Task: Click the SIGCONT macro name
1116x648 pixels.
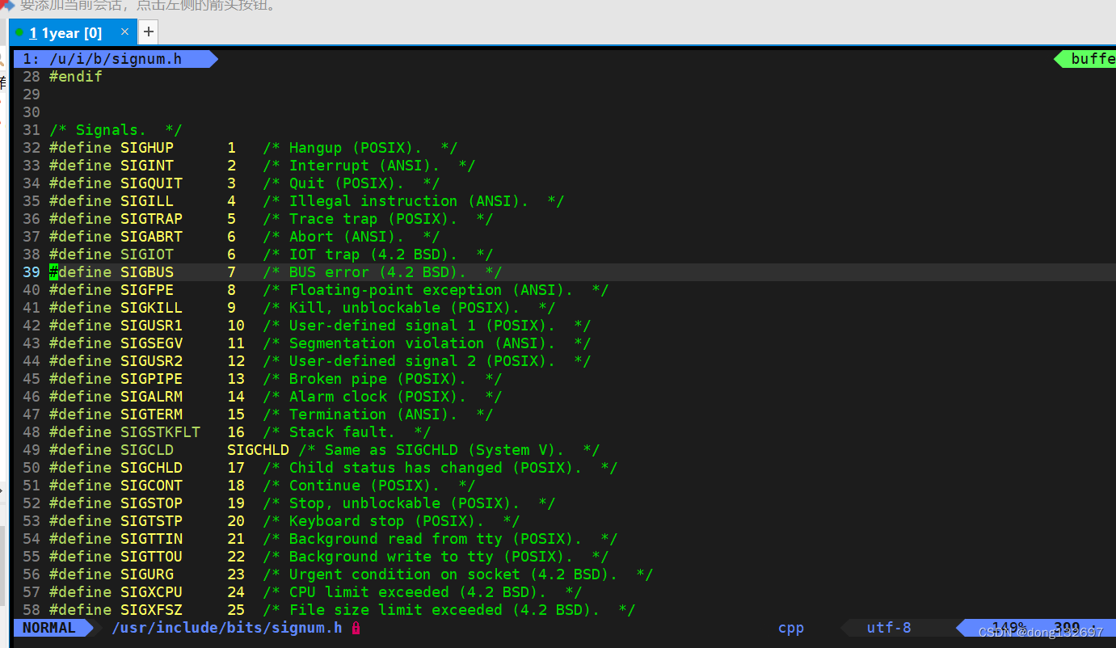Action: [152, 486]
